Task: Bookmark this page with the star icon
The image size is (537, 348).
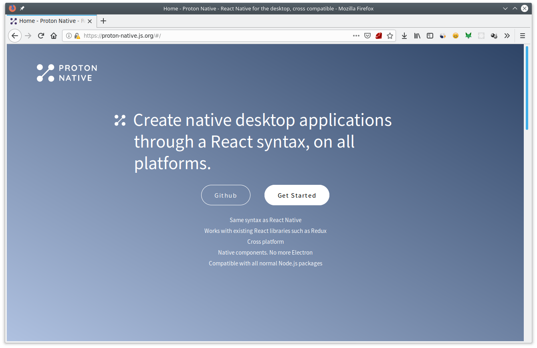Action: point(390,36)
